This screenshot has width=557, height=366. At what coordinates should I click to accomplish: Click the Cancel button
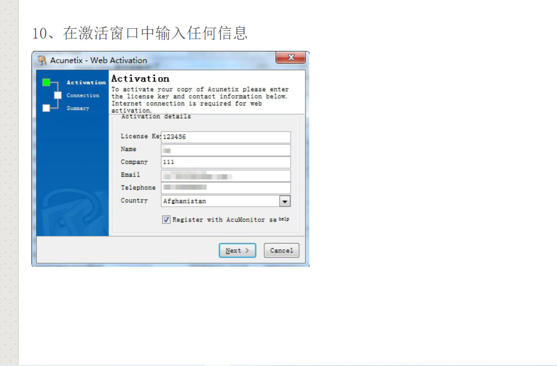[281, 250]
